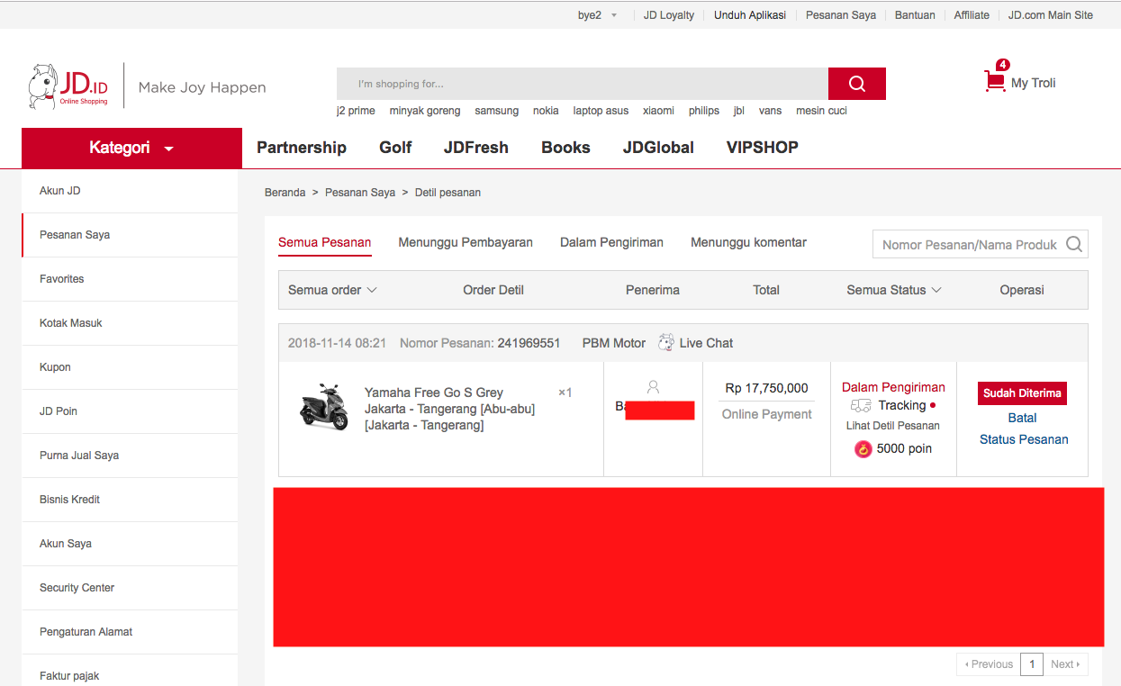Viewport: 1121px width, 686px height.
Task: Open Kupon in the sidebar
Action: [130, 367]
